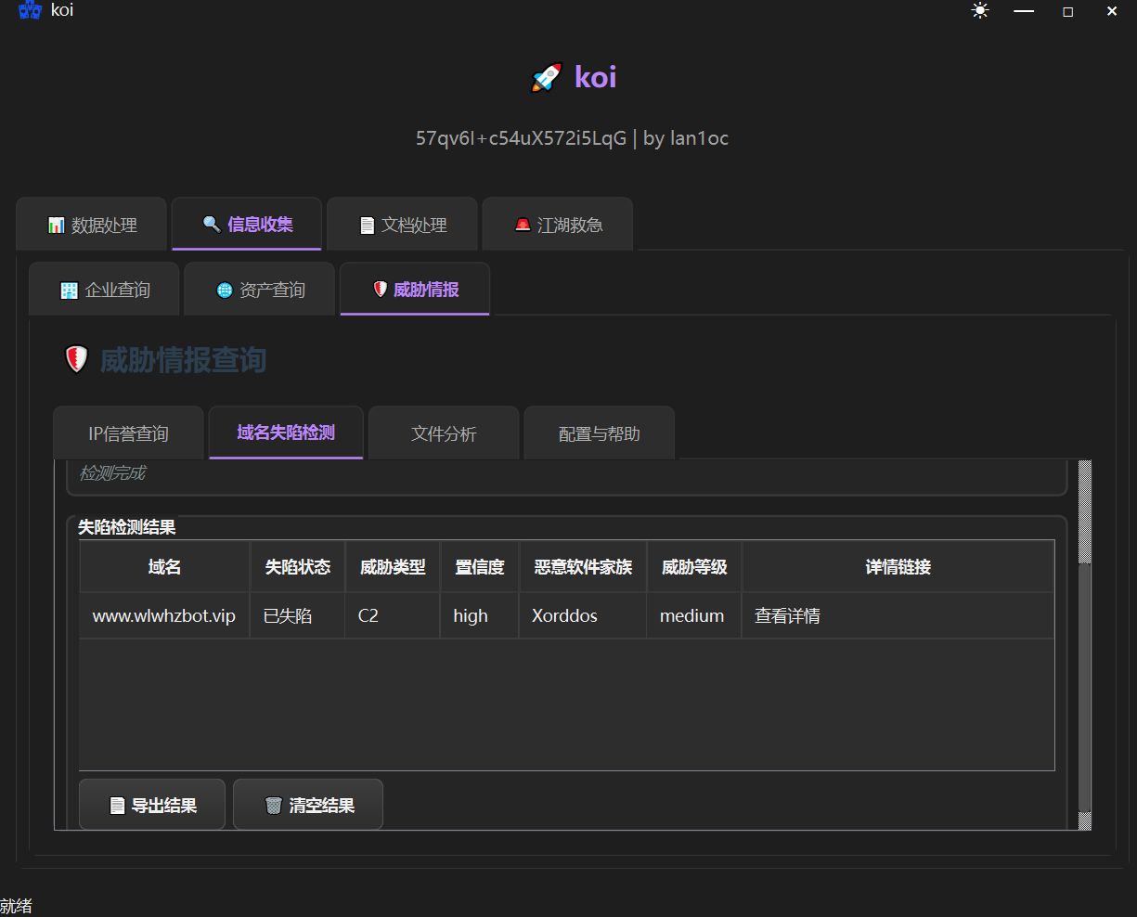Open the 数据处理 tab

click(x=92, y=225)
